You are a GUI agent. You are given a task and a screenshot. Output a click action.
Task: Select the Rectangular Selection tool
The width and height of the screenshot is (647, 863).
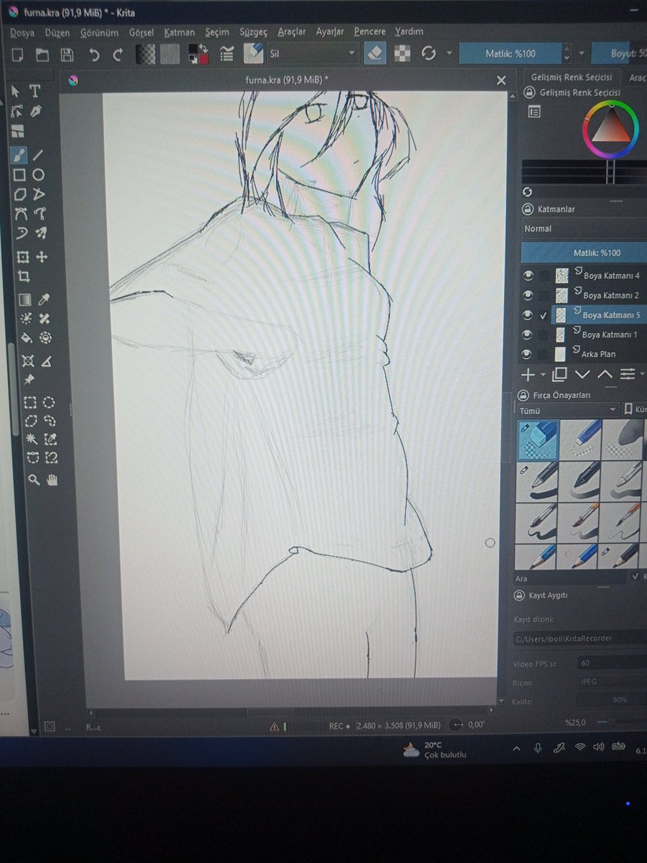pyautogui.click(x=29, y=403)
